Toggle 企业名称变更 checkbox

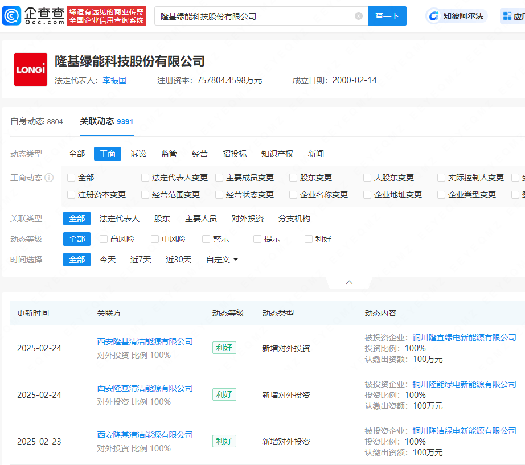point(293,195)
